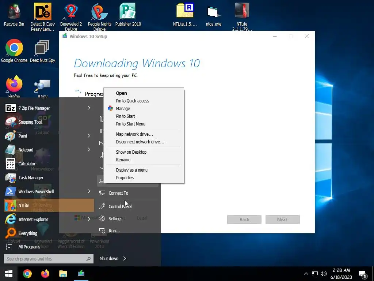Expand 7-Zip File Manager submenu arrow
Image resolution: width=374 pixels, height=281 pixels.
coord(89,108)
